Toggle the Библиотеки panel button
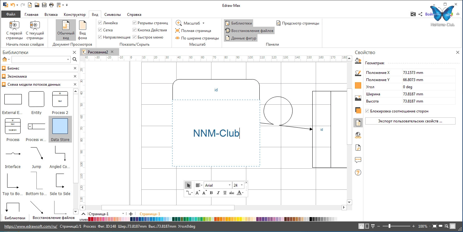Image resolution: width=463 pixels, height=232 pixels. tap(238, 23)
